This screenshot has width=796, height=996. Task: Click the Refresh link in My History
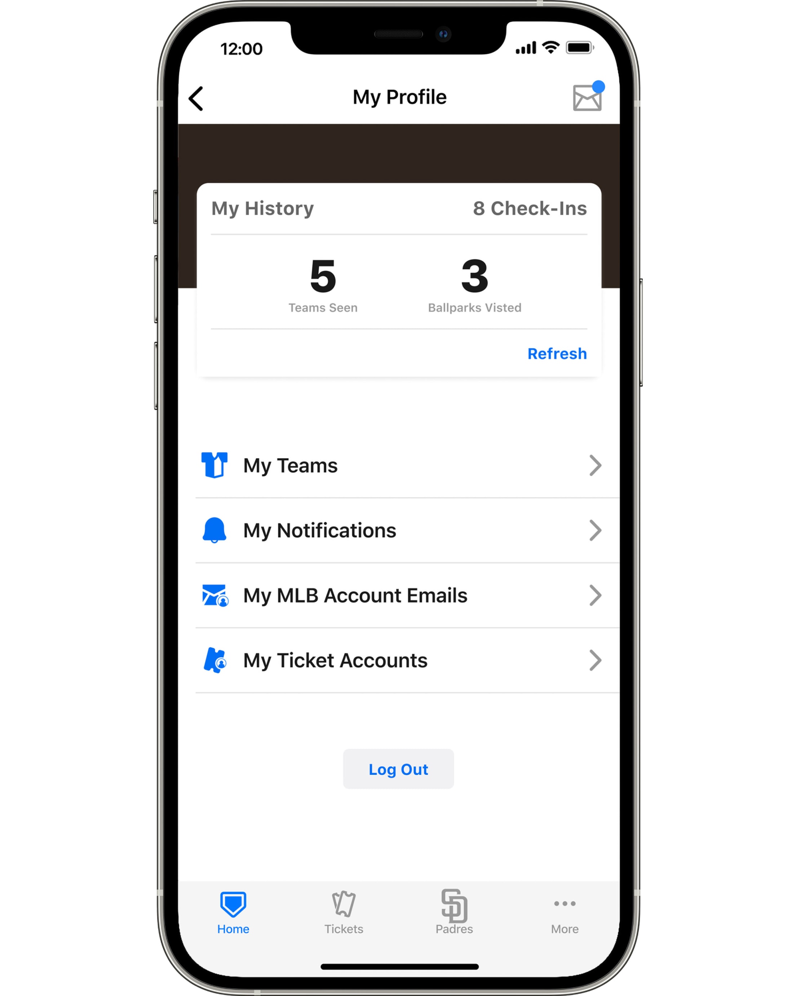click(x=559, y=353)
